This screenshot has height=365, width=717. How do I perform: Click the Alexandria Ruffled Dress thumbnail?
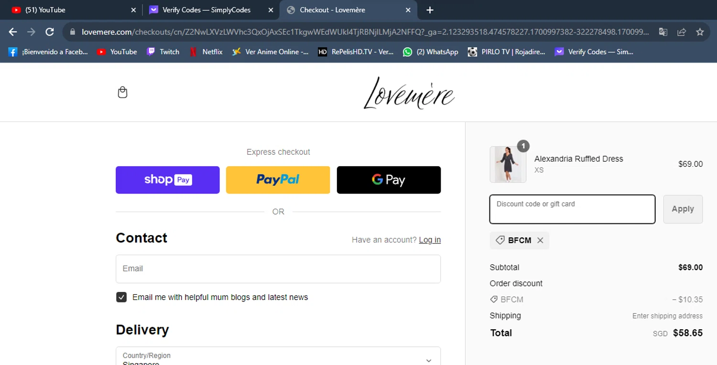tap(508, 164)
